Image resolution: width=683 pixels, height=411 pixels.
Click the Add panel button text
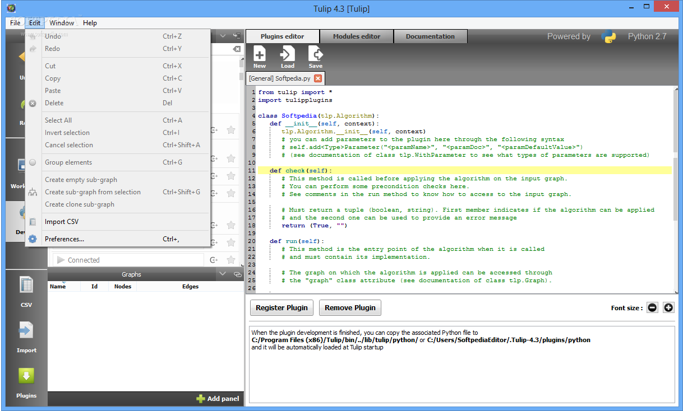(x=223, y=399)
